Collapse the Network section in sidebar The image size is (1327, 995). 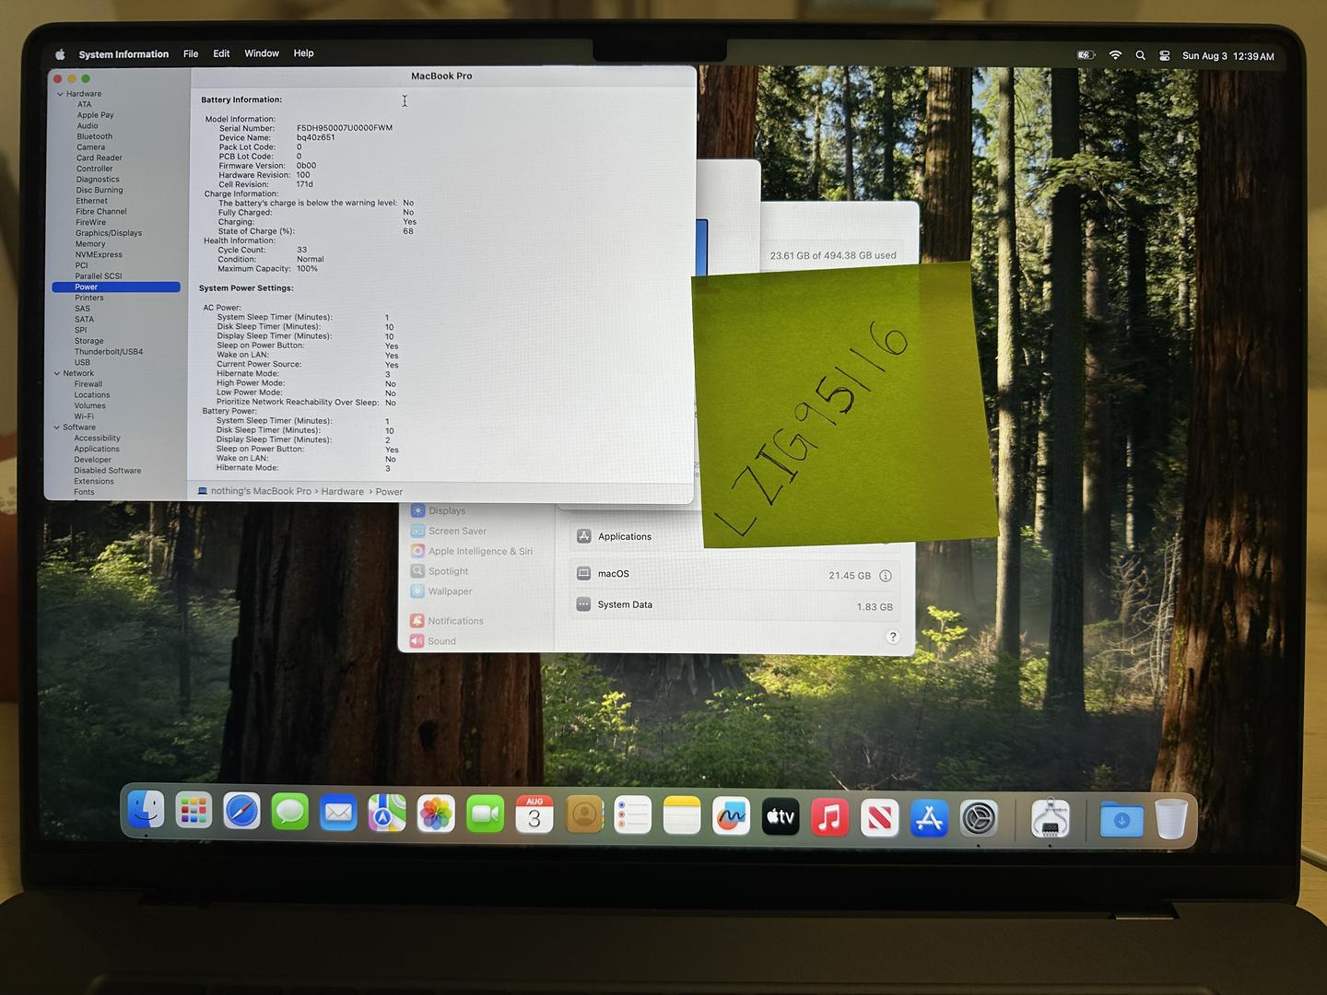coord(57,373)
